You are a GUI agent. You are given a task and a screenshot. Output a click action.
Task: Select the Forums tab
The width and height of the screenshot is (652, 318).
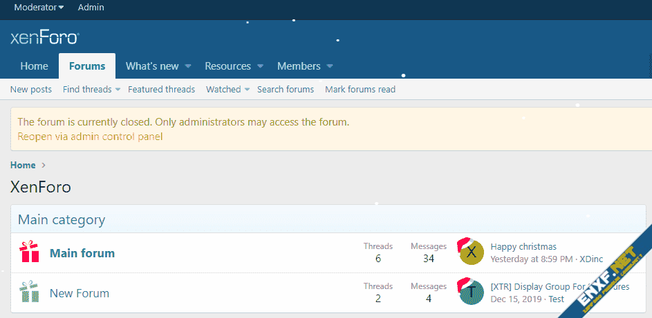[87, 66]
